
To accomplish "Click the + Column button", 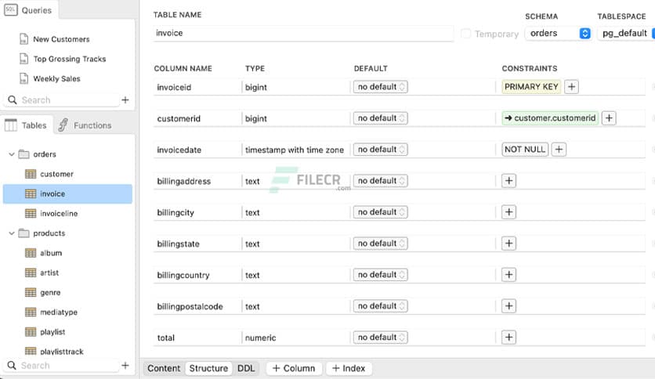I will [294, 368].
